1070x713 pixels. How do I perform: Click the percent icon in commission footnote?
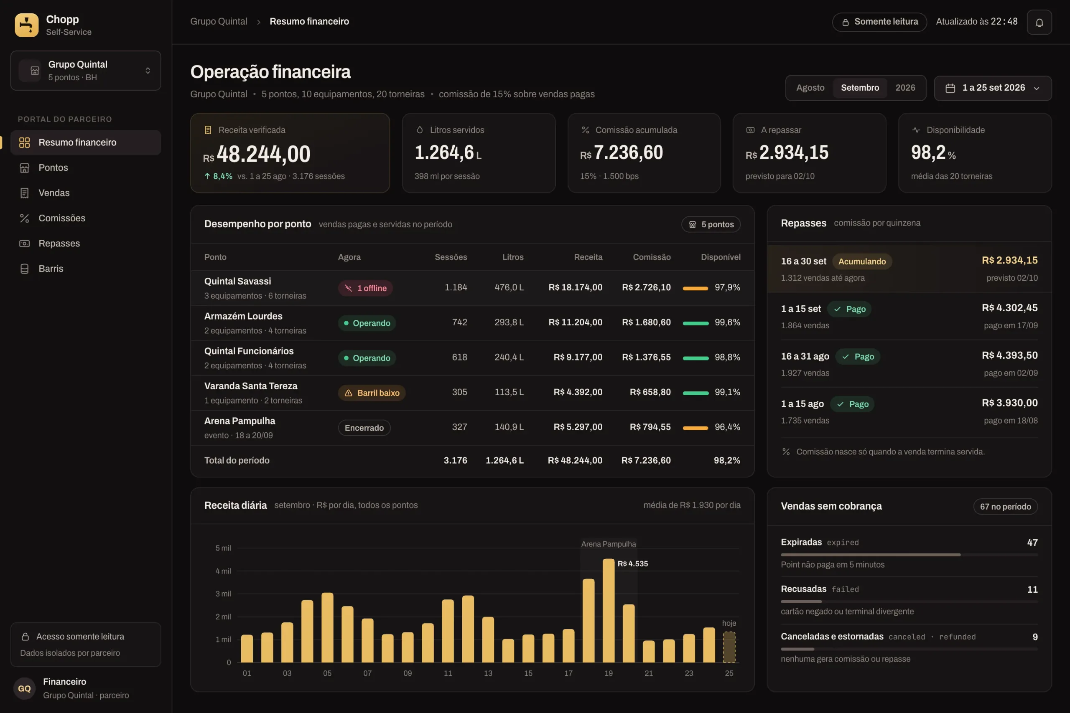[x=786, y=452]
